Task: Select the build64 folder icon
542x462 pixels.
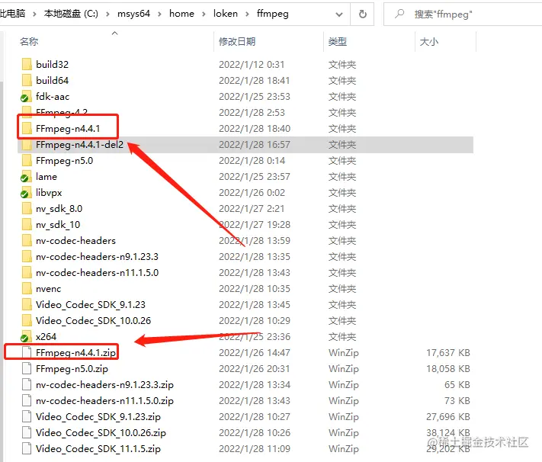Action: coord(27,80)
